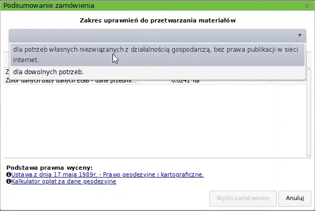The width and height of the screenshot is (315, 211).
Task: Close the Podsumowanie zamówienia dialog
Action: (x=308, y=6)
